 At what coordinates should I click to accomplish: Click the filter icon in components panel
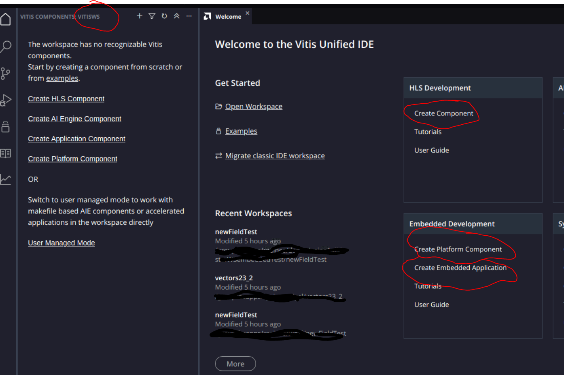[152, 16]
